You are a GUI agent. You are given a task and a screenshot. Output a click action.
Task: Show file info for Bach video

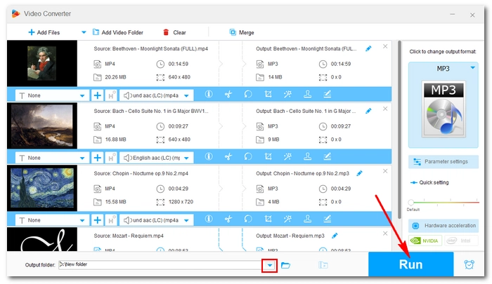coord(209,156)
